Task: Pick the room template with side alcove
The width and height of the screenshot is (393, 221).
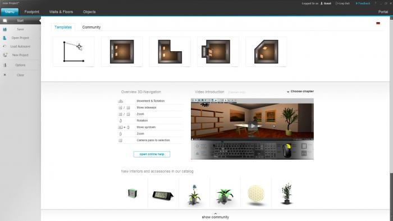Action: 218,52
